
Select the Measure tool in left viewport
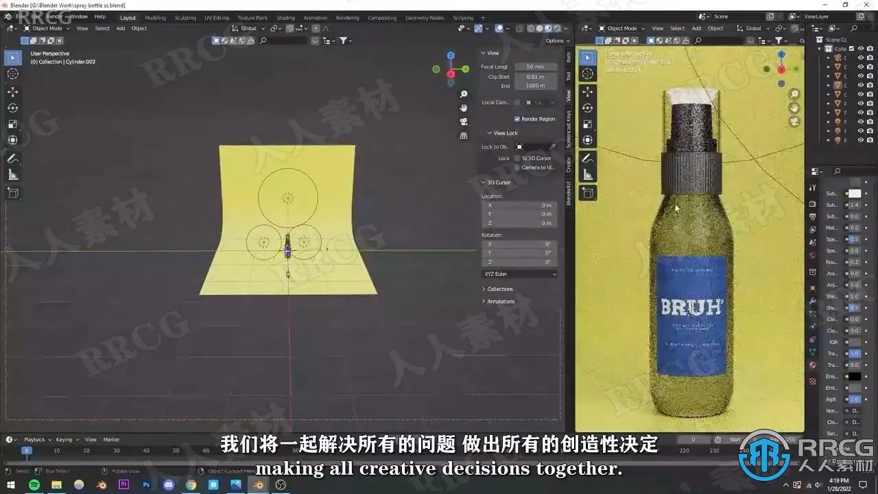coord(13,175)
